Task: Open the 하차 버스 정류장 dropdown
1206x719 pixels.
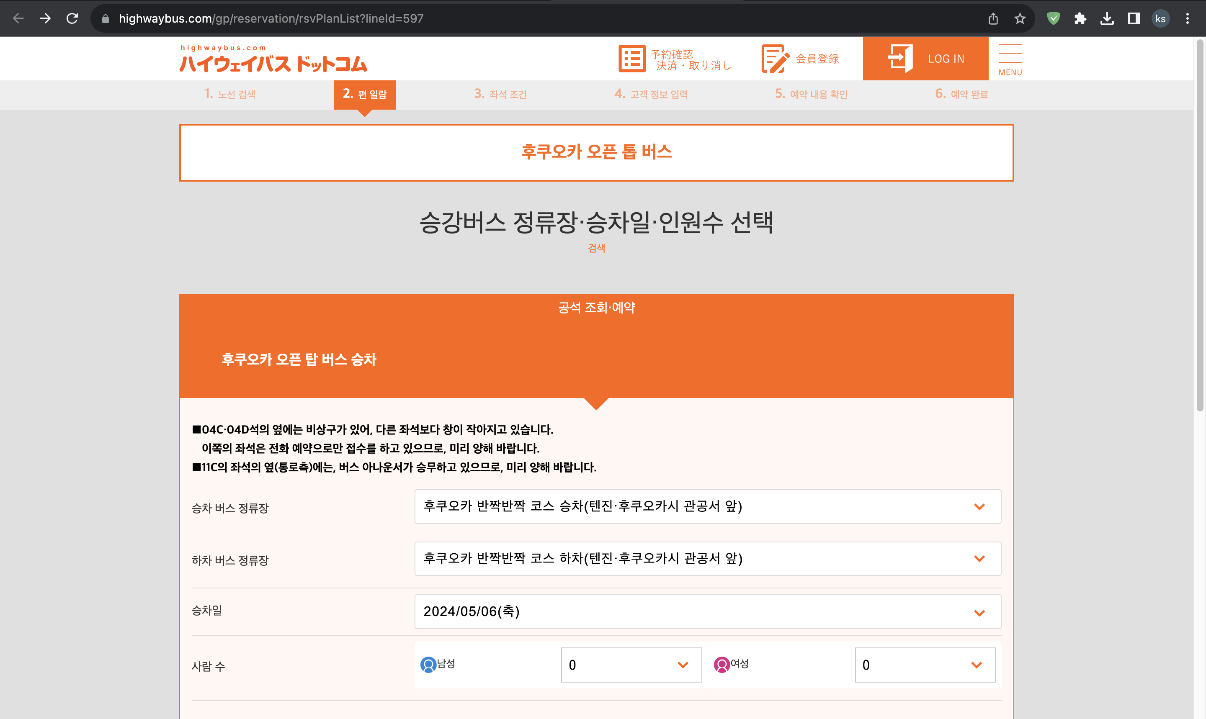Action: pyautogui.click(x=708, y=559)
